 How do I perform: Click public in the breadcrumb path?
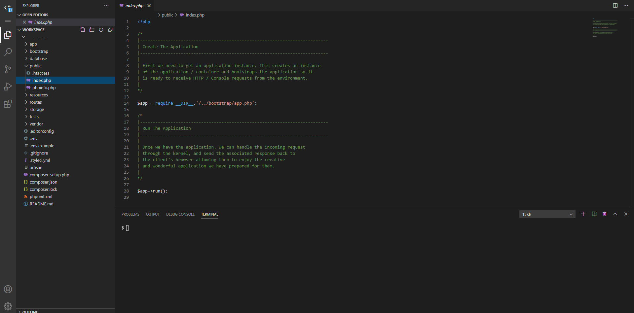click(167, 15)
